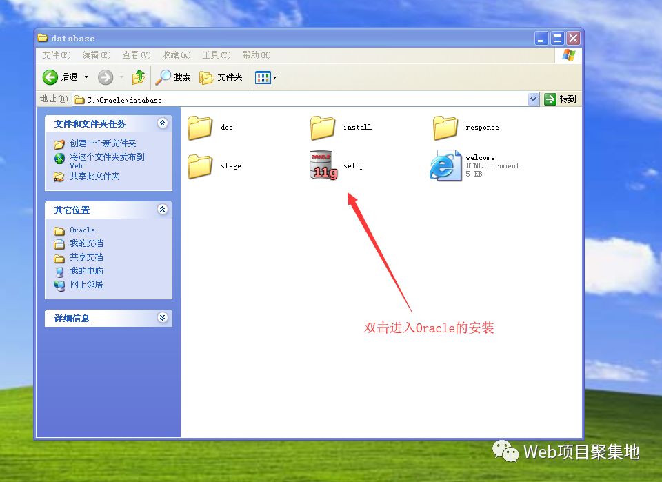Open the 收藏(A) menu
Image resolution: width=662 pixels, height=482 pixels.
(177, 55)
